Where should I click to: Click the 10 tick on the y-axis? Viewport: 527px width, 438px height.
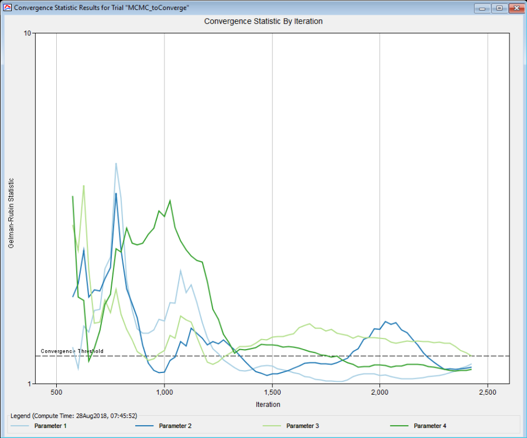pyautogui.click(x=27, y=33)
